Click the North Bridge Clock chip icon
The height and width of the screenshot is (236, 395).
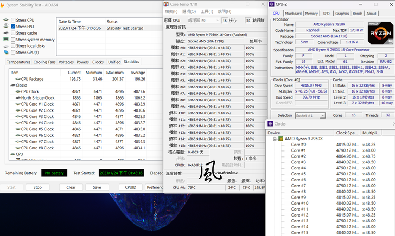[x=18, y=98]
